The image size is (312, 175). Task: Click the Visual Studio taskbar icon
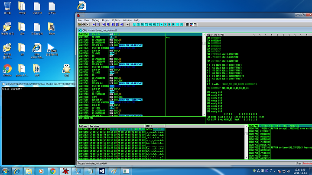(x=102, y=171)
